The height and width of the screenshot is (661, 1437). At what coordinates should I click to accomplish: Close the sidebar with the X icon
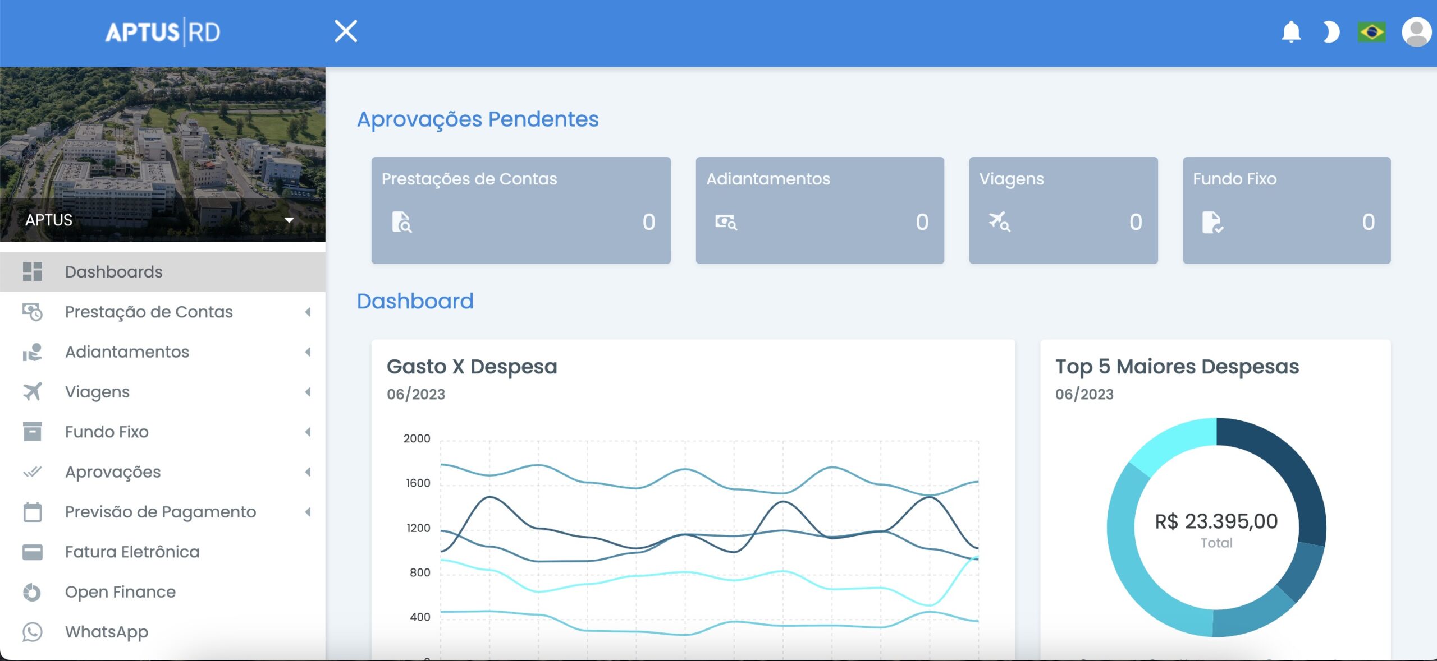[346, 31]
